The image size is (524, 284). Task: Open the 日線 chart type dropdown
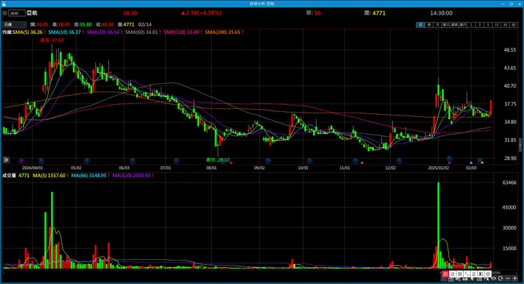click(14, 25)
